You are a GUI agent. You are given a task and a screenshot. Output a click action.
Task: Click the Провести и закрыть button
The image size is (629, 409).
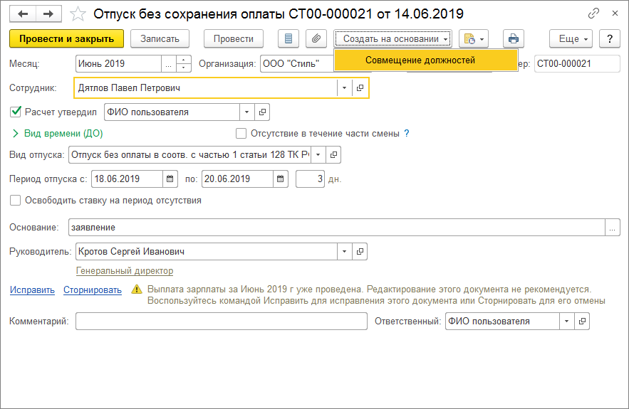pos(67,38)
